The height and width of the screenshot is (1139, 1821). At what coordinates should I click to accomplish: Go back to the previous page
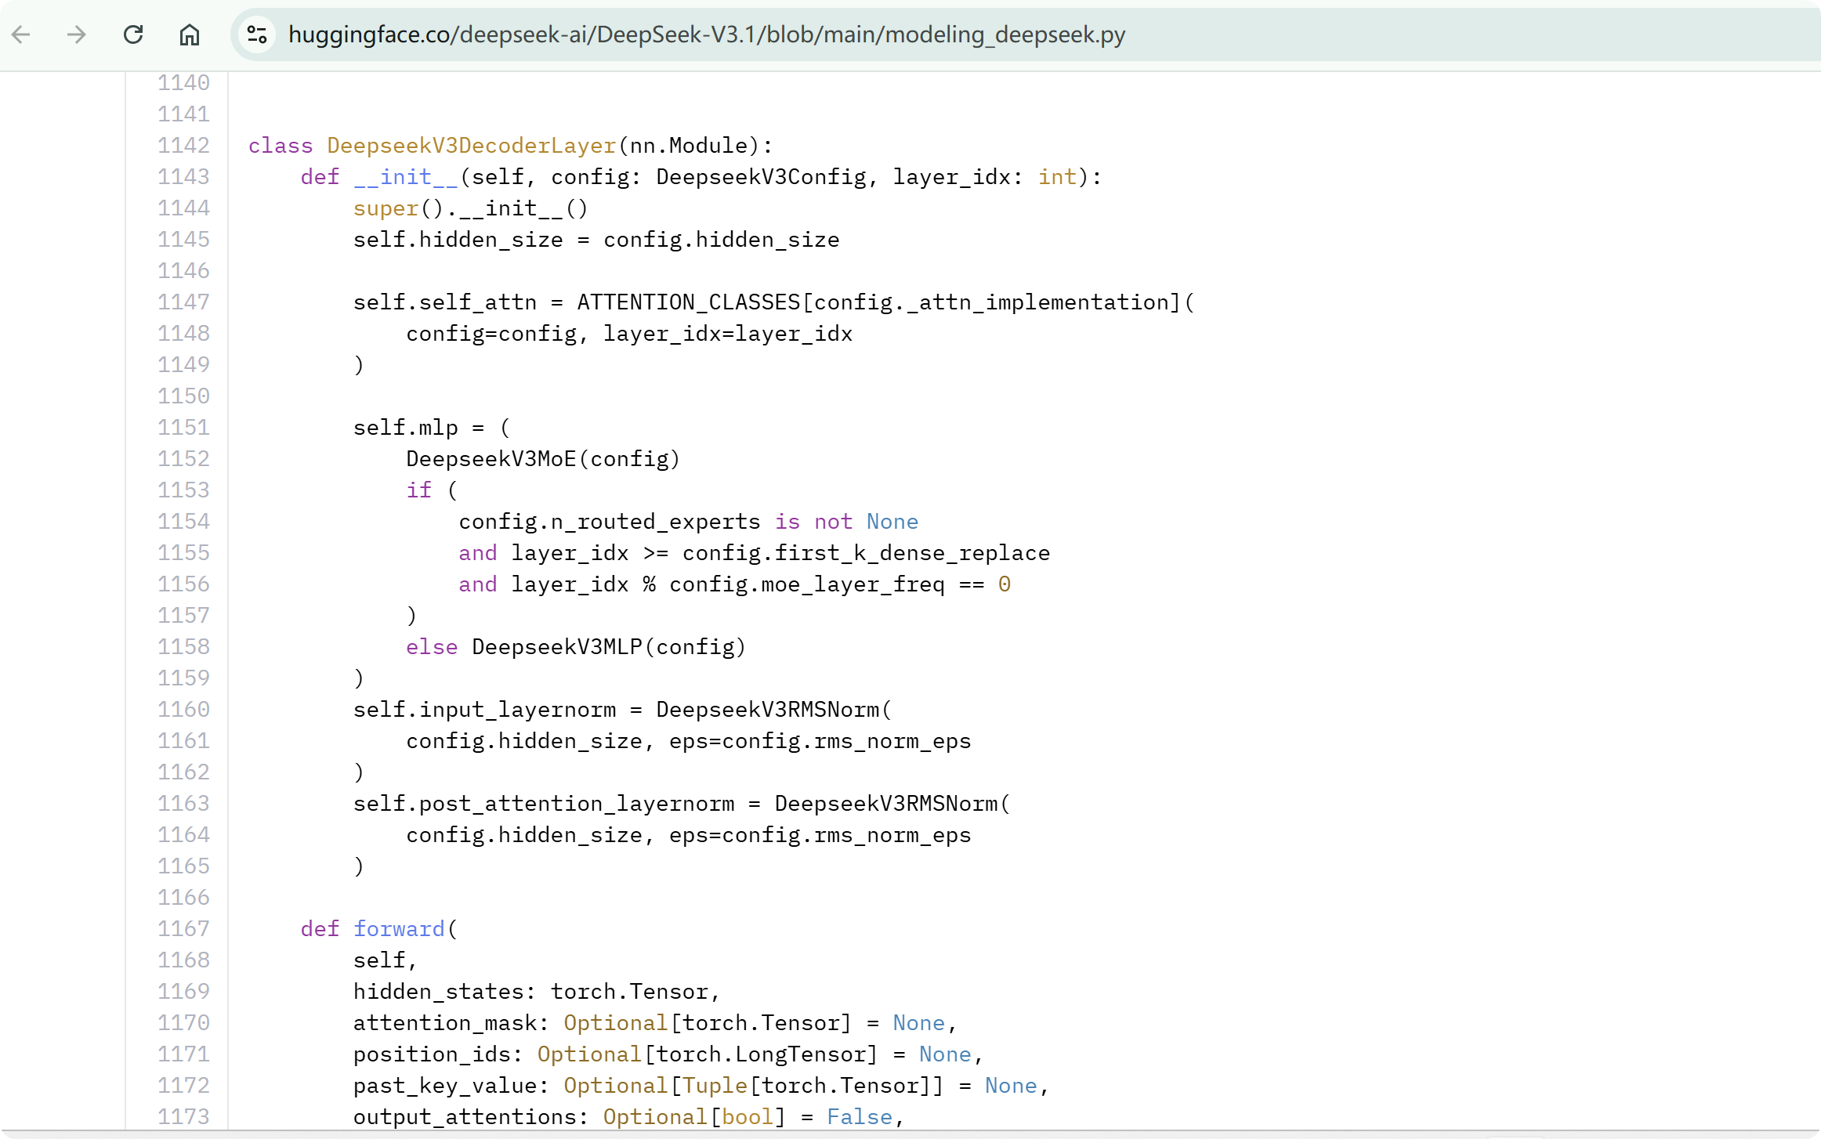point(21,34)
